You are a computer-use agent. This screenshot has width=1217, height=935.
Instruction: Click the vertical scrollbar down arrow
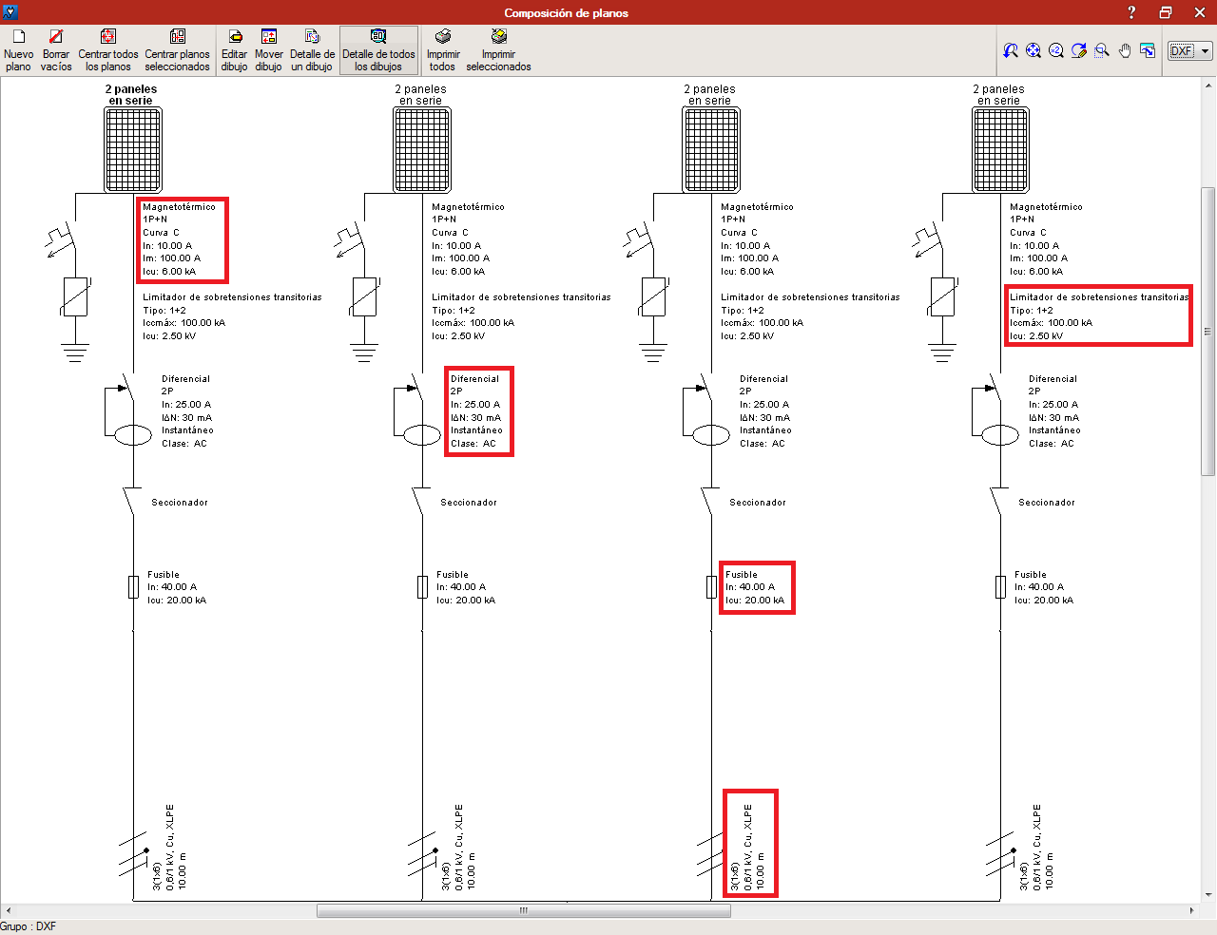[x=1208, y=894]
